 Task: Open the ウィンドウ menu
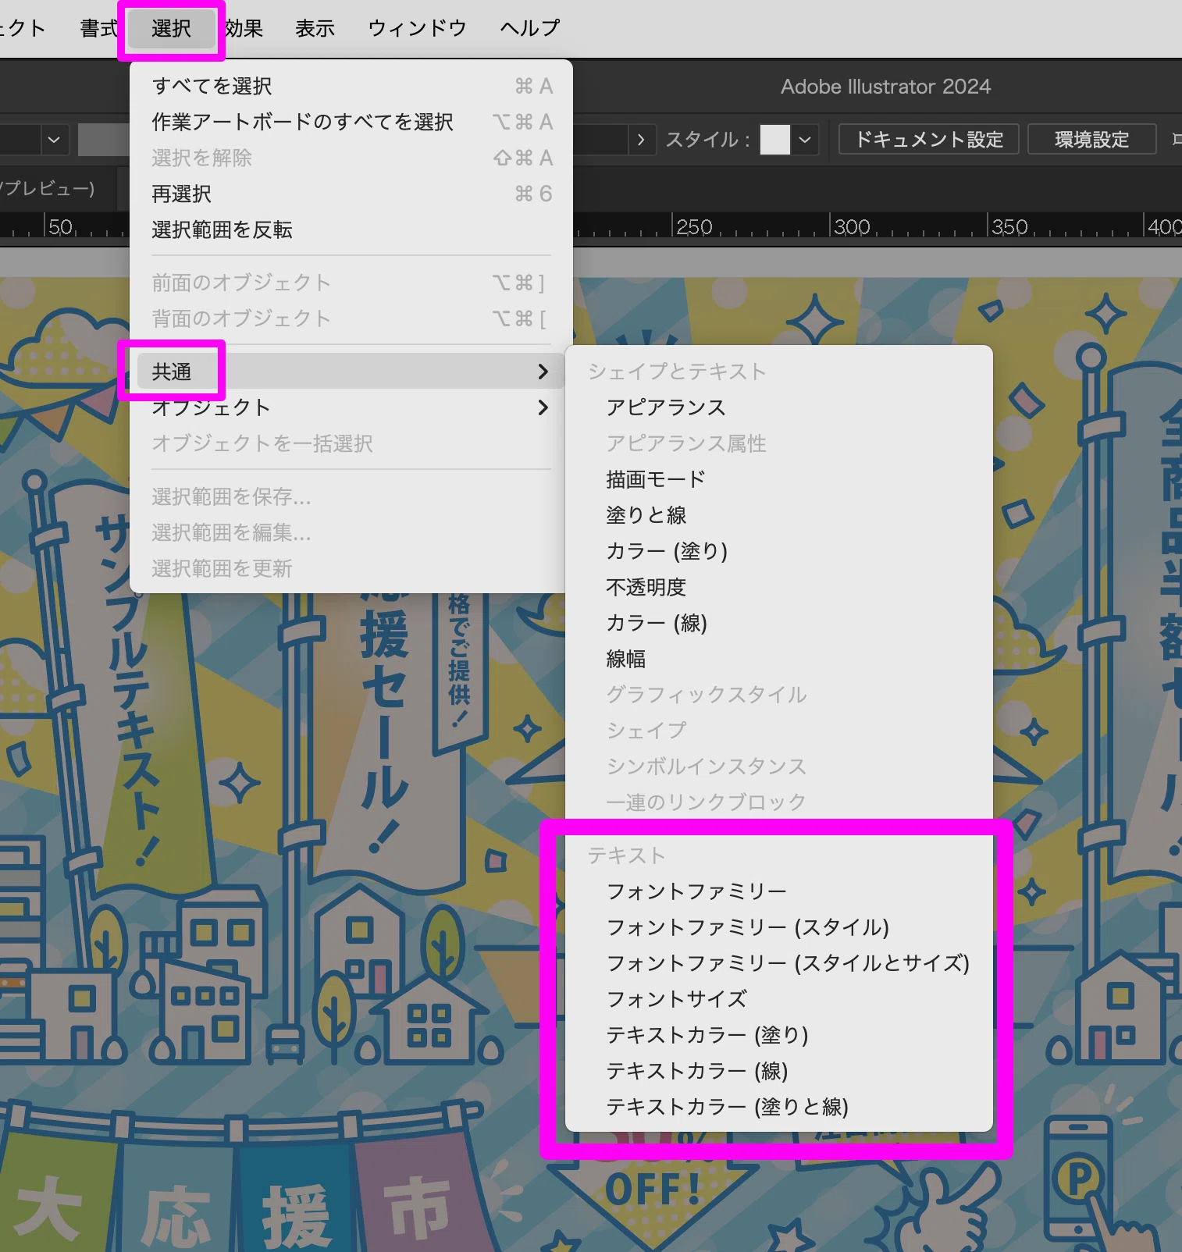pyautogui.click(x=417, y=29)
